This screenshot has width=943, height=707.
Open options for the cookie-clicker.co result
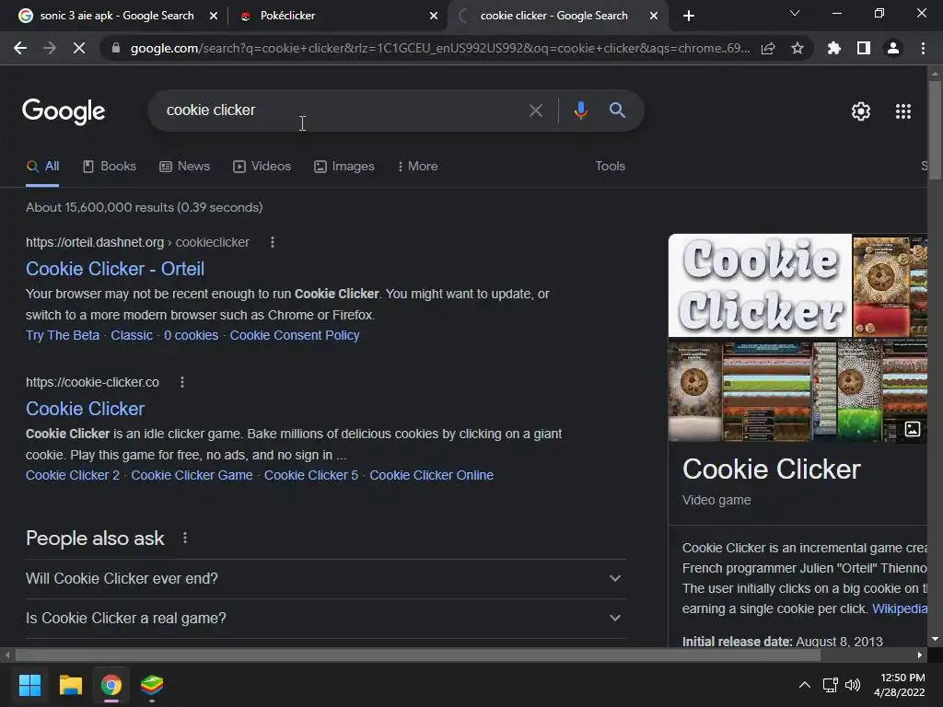(182, 382)
